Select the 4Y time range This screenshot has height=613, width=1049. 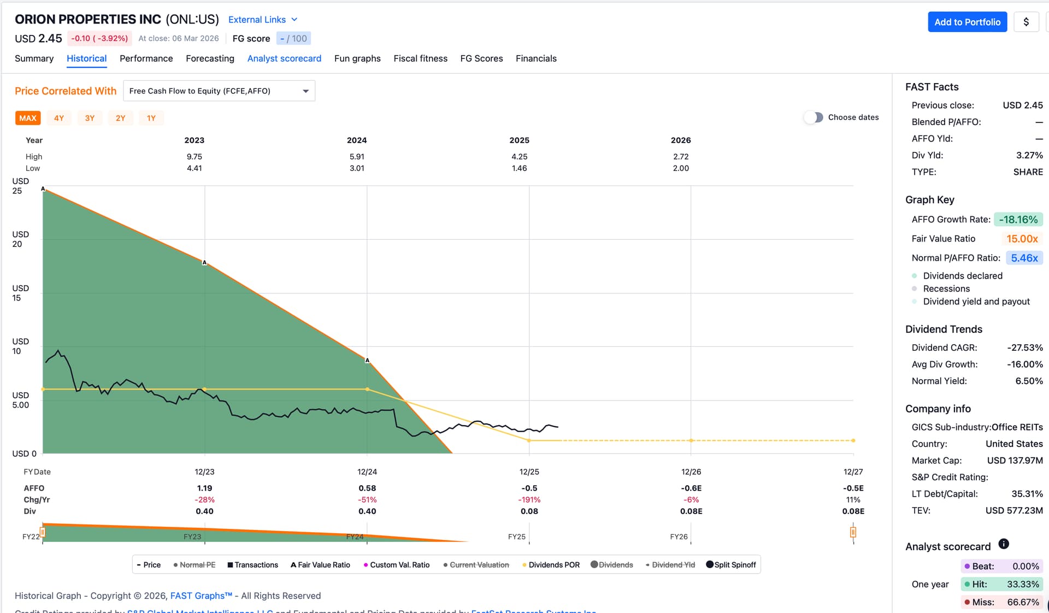click(59, 118)
